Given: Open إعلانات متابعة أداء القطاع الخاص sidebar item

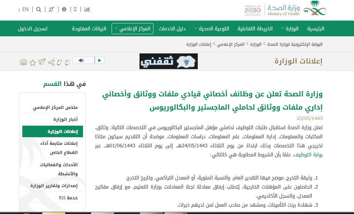Looking at the screenshot, I should click(59, 148).
